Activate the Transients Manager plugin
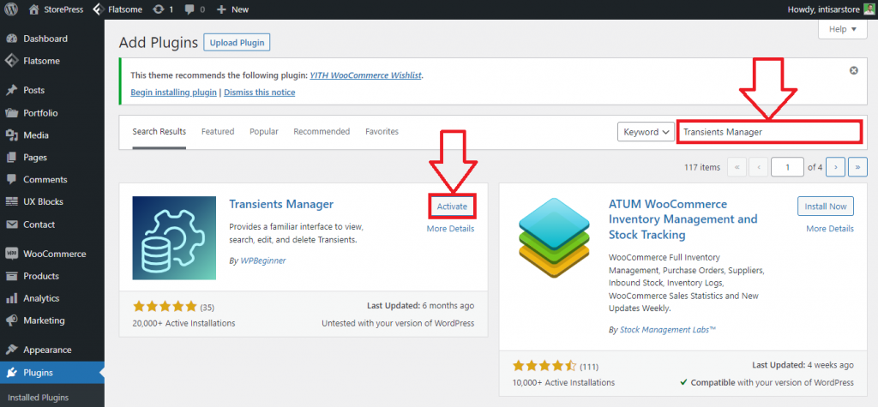Image resolution: width=878 pixels, height=407 pixels. (452, 206)
